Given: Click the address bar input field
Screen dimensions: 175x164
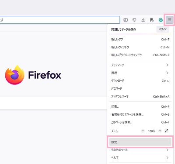Looking at the screenshot, I should [59, 20].
